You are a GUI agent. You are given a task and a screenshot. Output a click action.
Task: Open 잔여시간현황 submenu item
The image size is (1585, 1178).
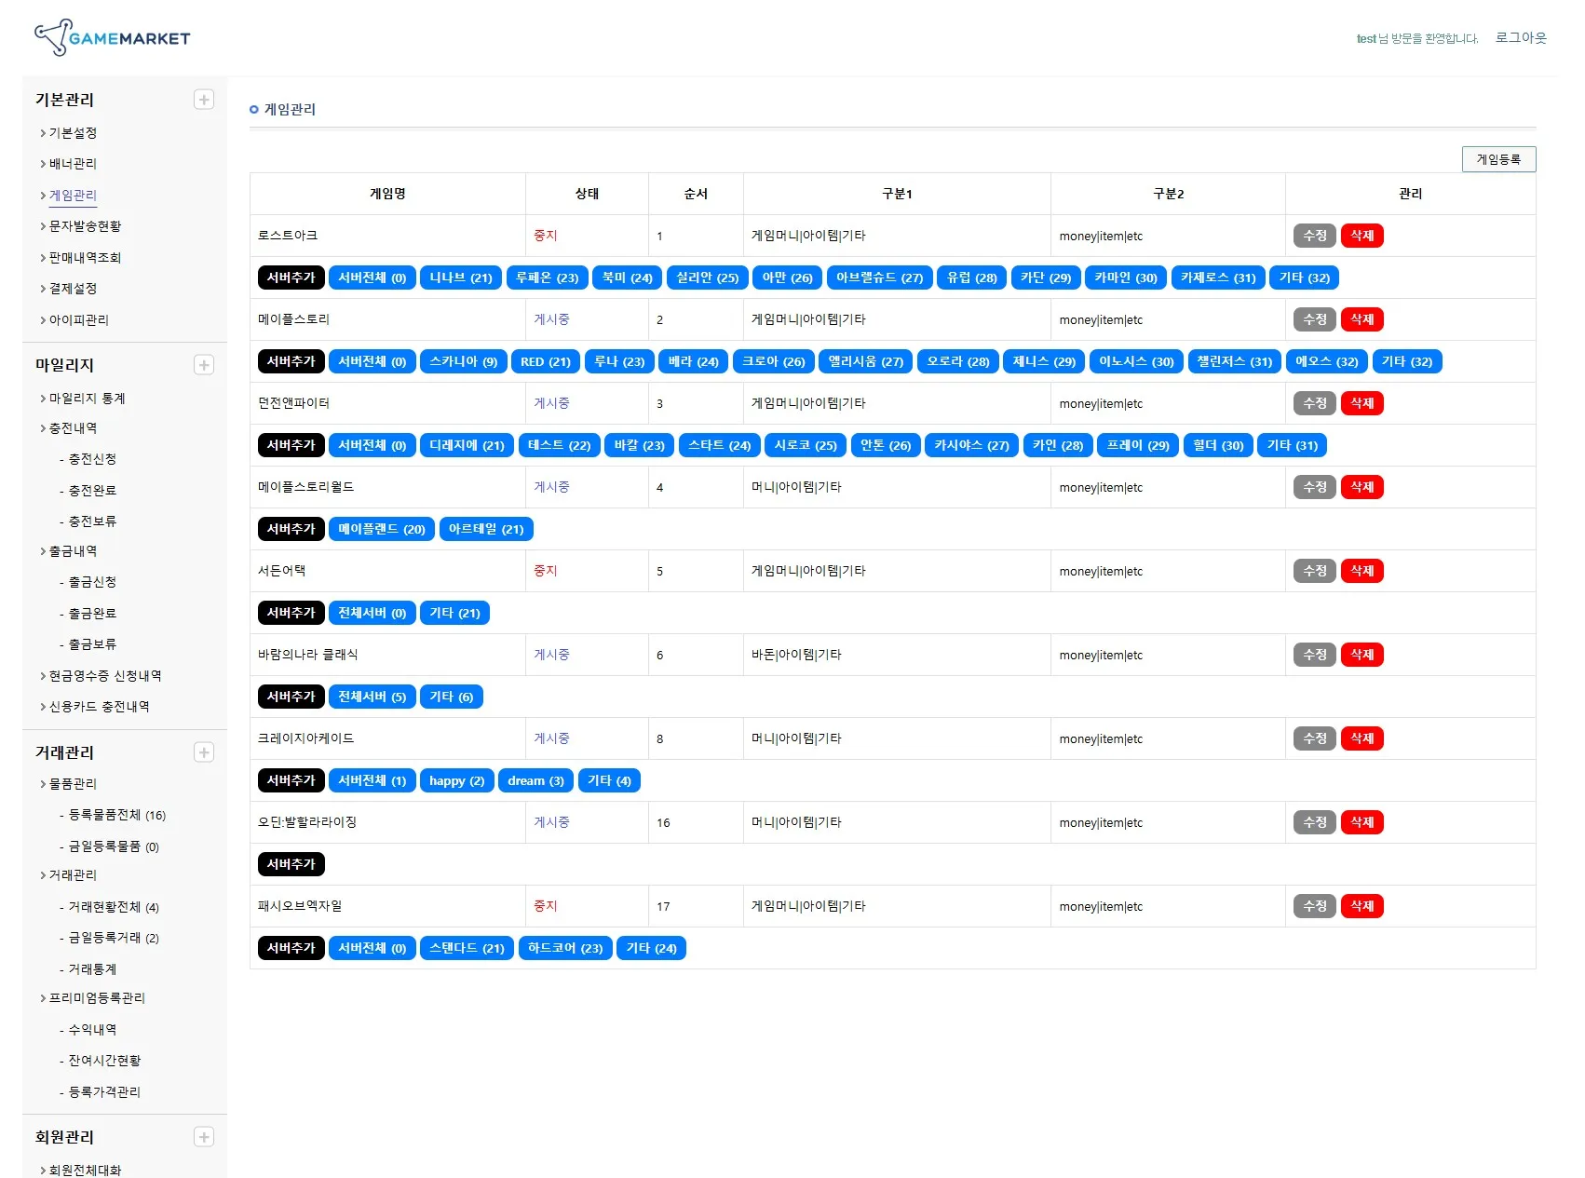tap(104, 1061)
